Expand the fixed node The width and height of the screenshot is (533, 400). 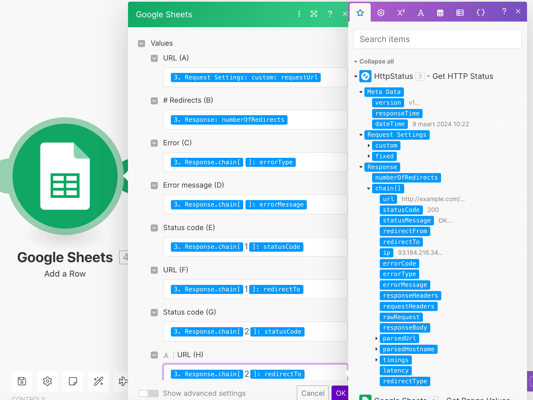click(x=369, y=156)
